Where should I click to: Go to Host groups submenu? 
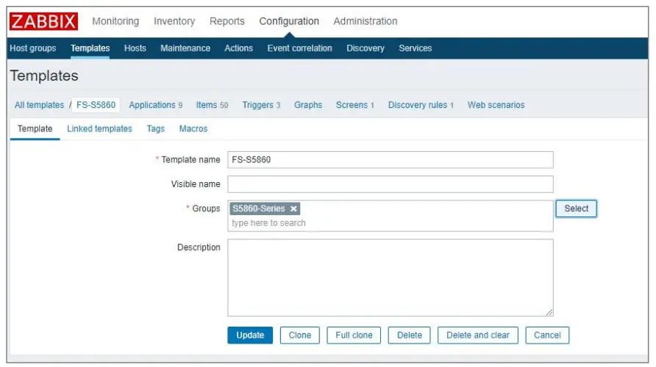[x=33, y=48]
